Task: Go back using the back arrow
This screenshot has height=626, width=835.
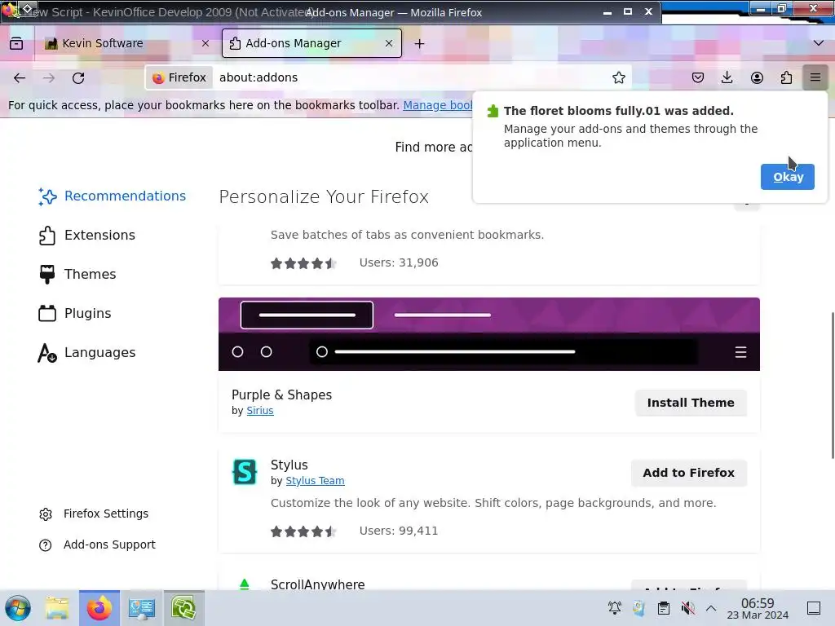Action: [20, 77]
